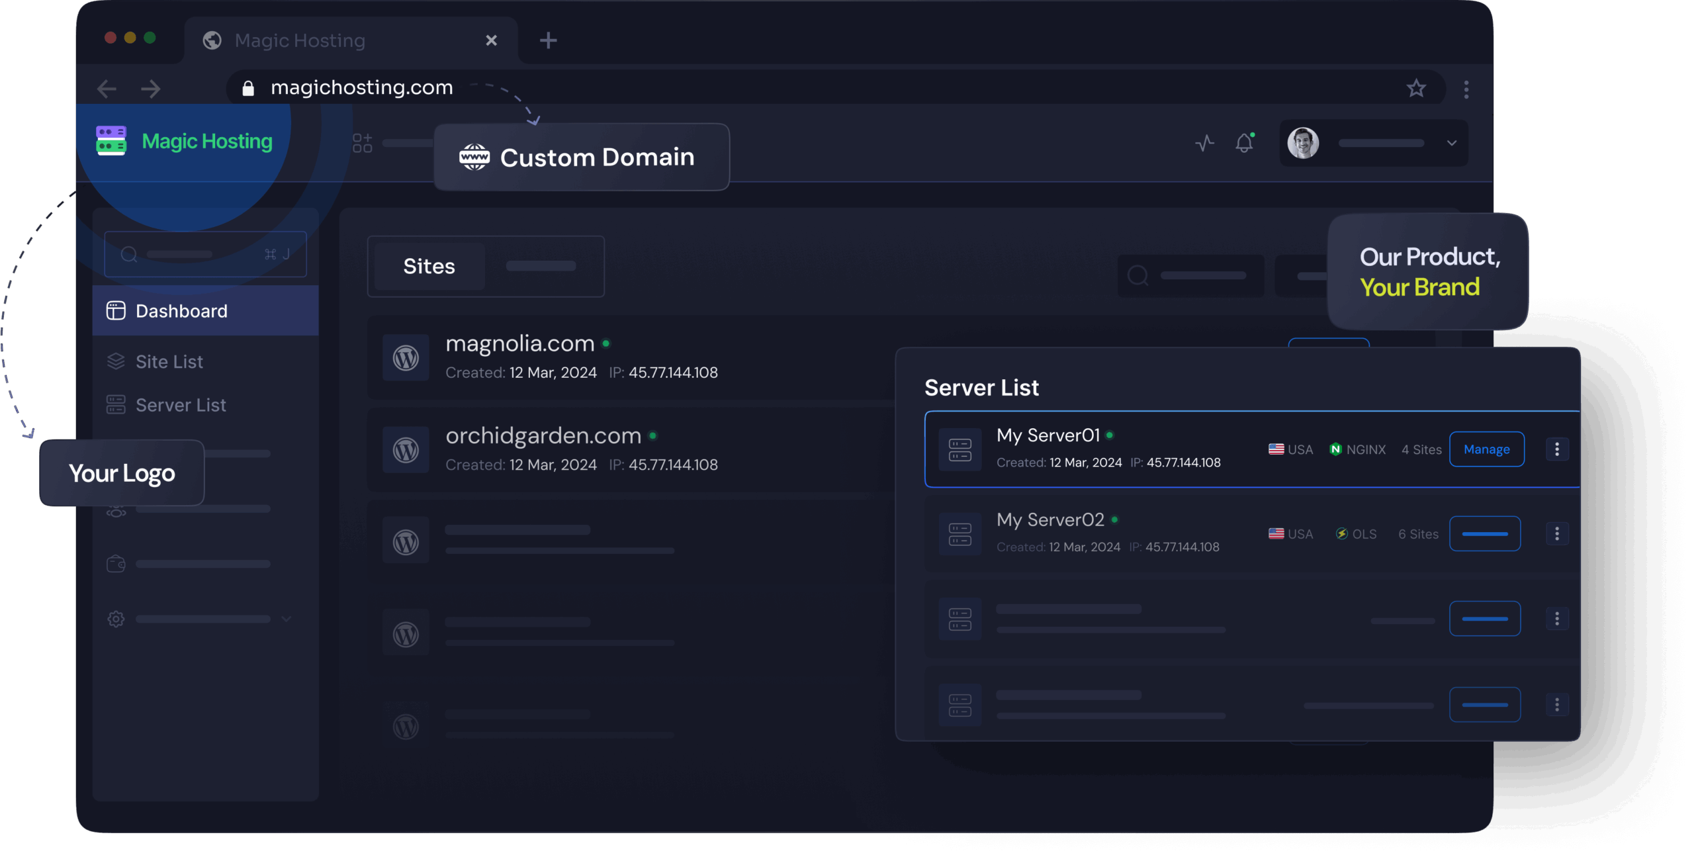Click the 4 Sites count
The height and width of the screenshot is (855, 1694).
(1421, 449)
